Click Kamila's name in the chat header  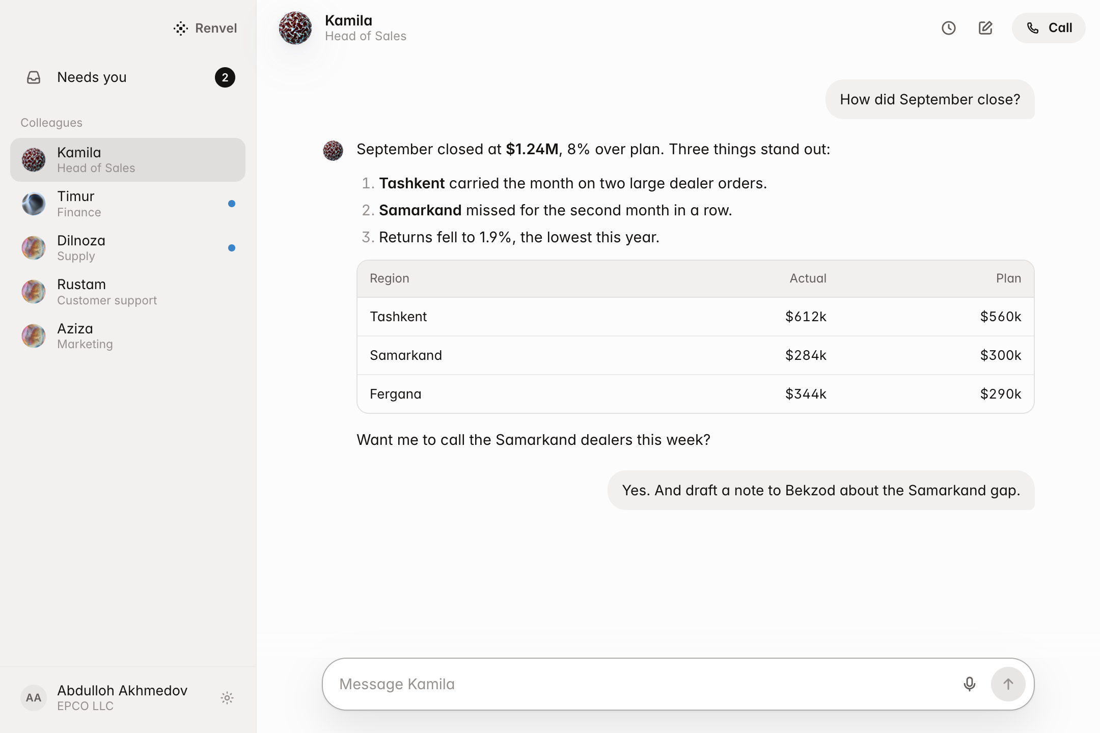[x=348, y=20]
